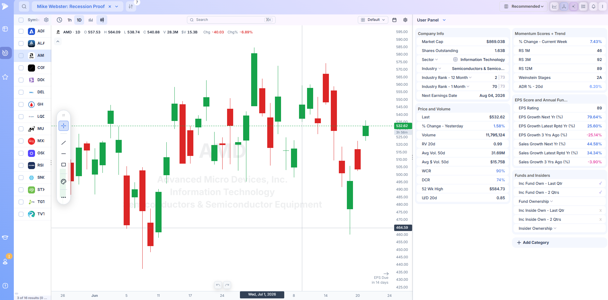Check the GH row checkbox
Image resolution: width=608 pixels, height=300 pixels.
21,104
